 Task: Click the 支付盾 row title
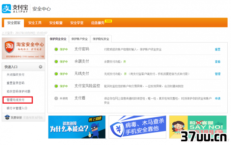pyautogui.click(x=80, y=98)
